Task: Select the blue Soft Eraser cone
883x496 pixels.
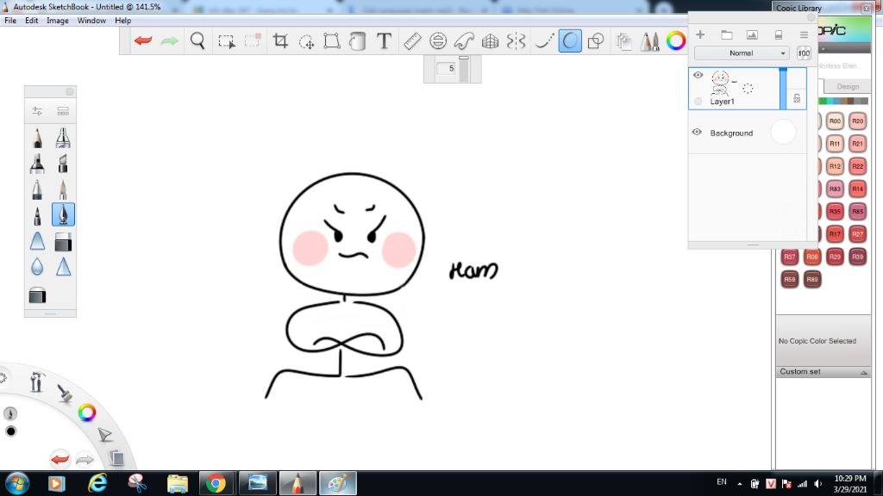Action: tap(37, 241)
